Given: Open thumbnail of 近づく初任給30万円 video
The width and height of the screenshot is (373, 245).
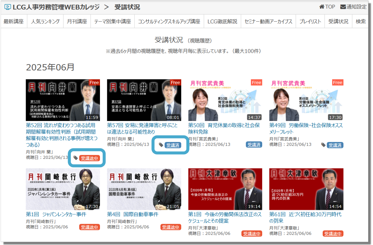Looking at the screenshot, I should tap(306, 189).
